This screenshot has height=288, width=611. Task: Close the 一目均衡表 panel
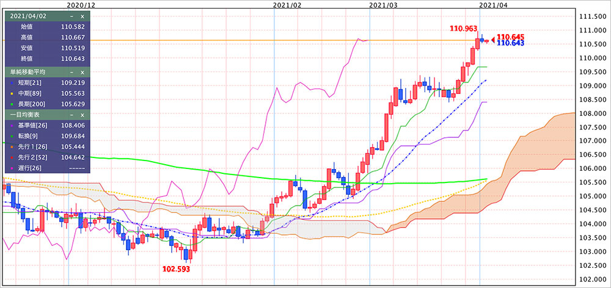[x=82, y=115]
